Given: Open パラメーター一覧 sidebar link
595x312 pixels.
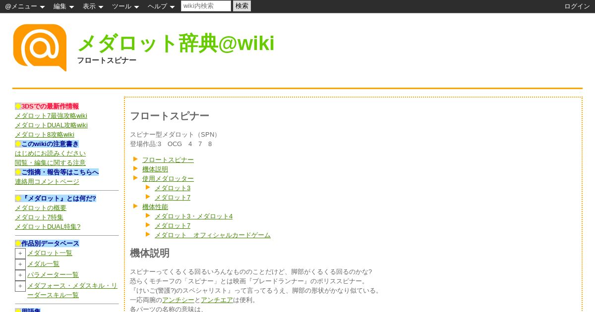Looking at the screenshot, I should click(x=53, y=275).
